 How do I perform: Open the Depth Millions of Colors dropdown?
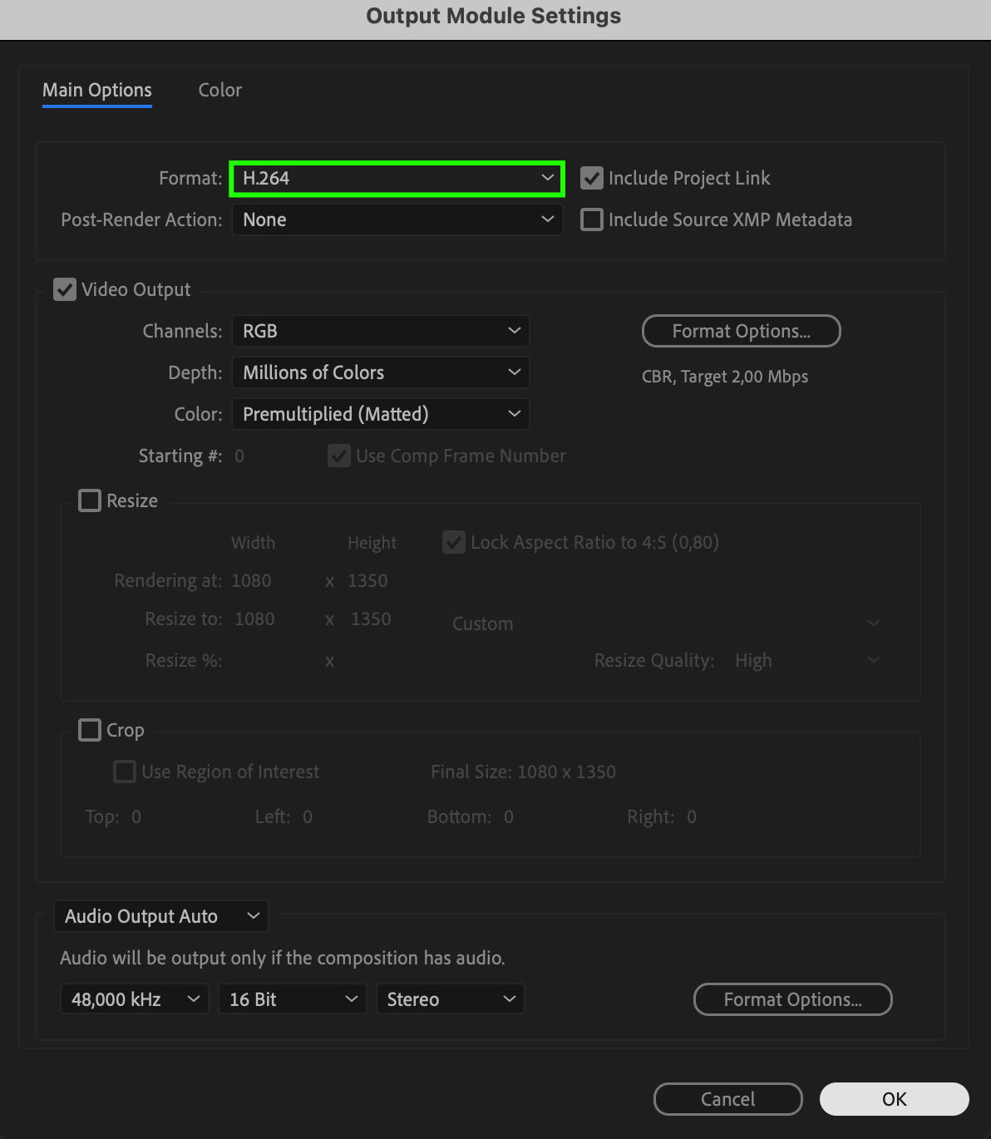(x=380, y=372)
